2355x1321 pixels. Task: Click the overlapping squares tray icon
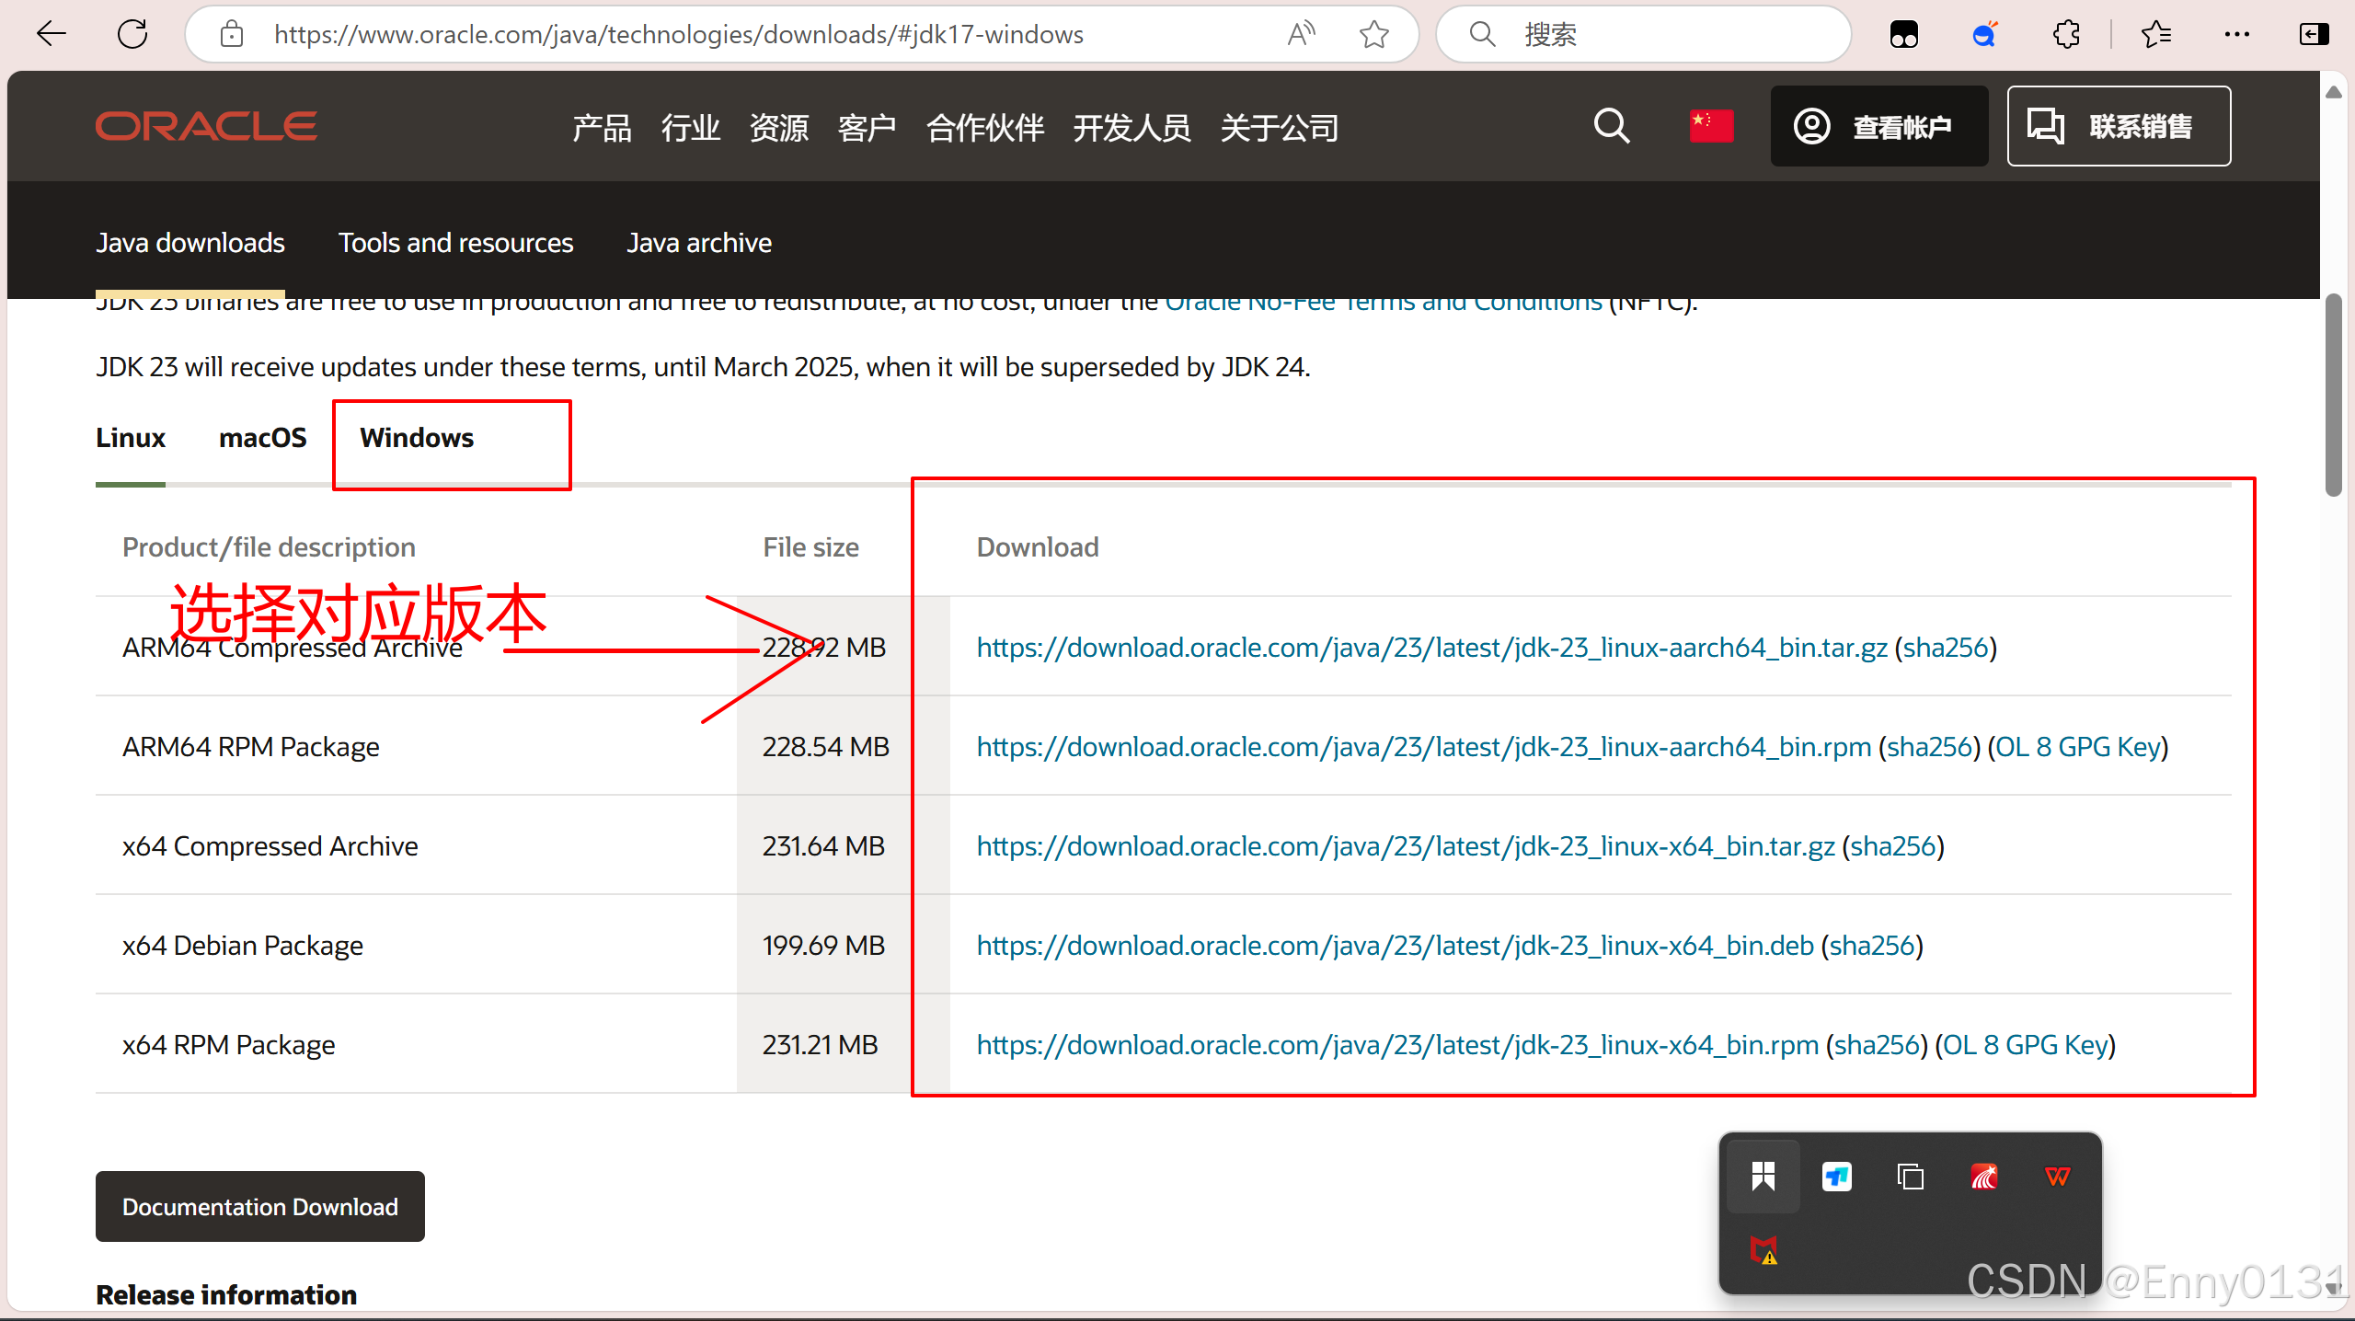click(1910, 1176)
